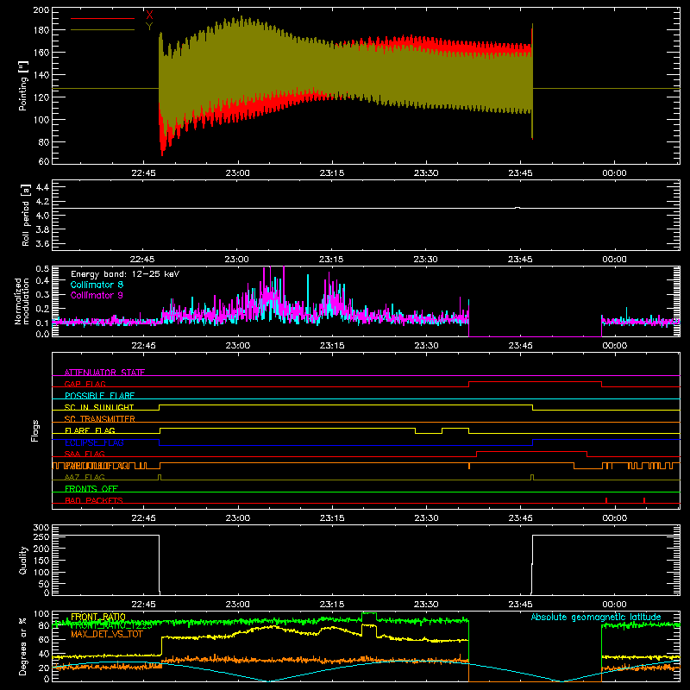Click the 250 value on quality axis

pyautogui.click(x=41, y=537)
